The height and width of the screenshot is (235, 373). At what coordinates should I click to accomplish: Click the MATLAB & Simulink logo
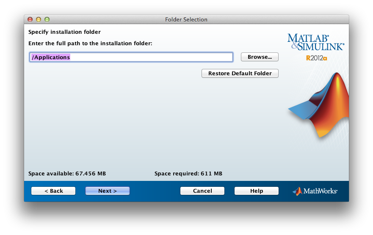[x=315, y=42]
